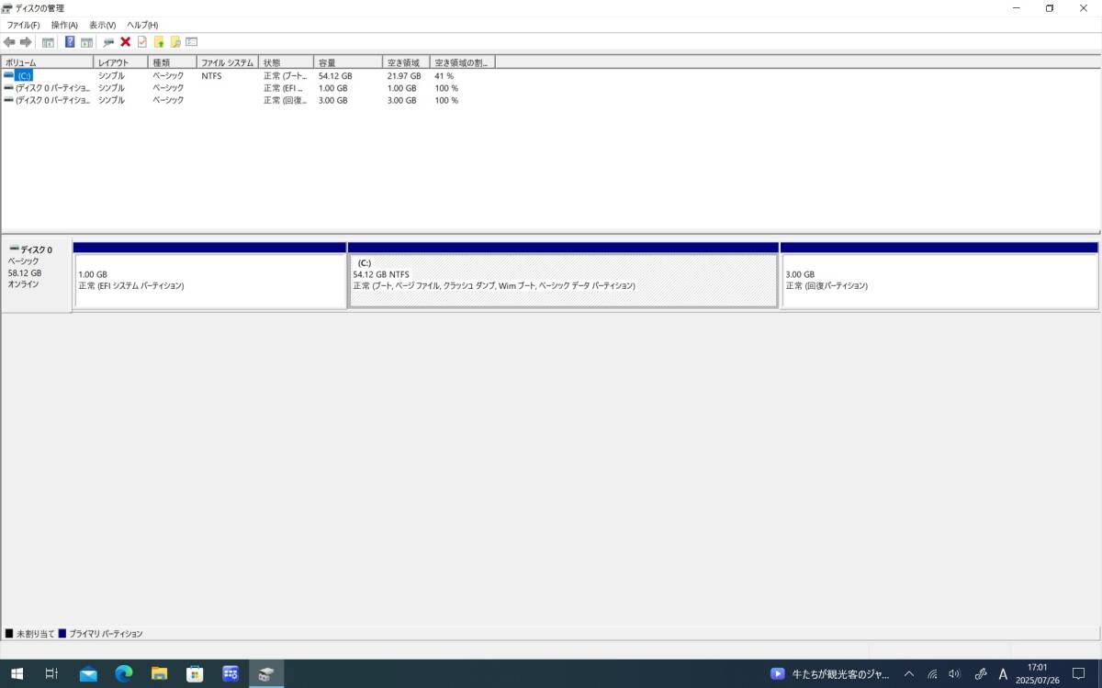Switch IME input mode A indicator
1102x688 pixels.
pos(1003,673)
